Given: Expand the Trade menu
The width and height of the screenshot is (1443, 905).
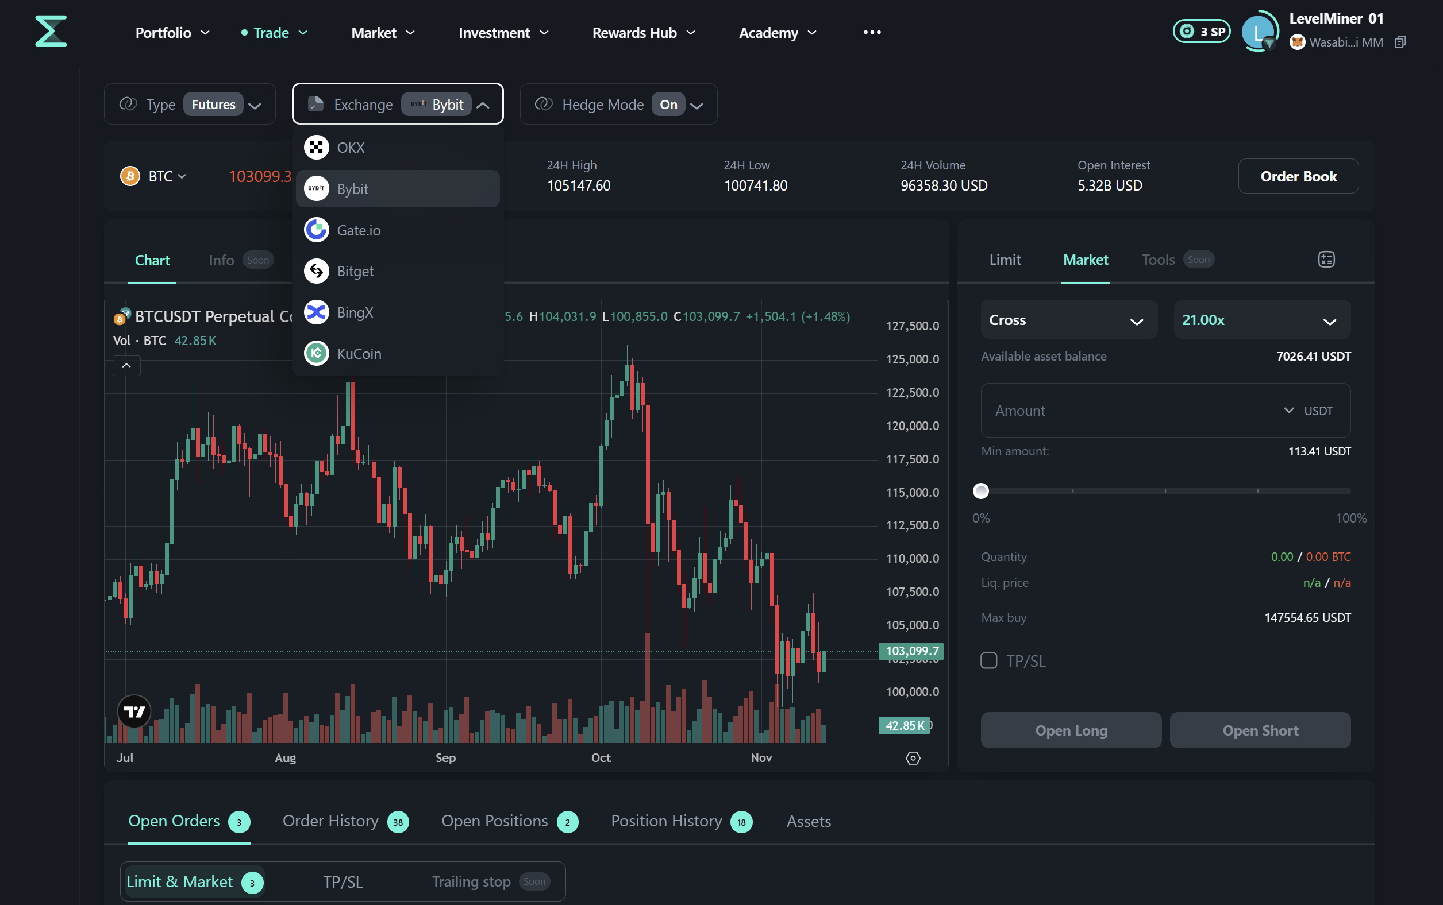Looking at the screenshot, I should (x=274, y=33).
